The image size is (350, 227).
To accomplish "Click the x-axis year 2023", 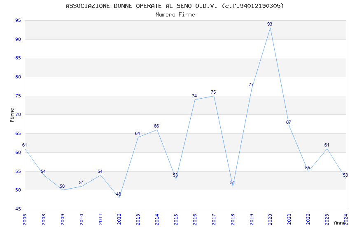I will (327, 219).
